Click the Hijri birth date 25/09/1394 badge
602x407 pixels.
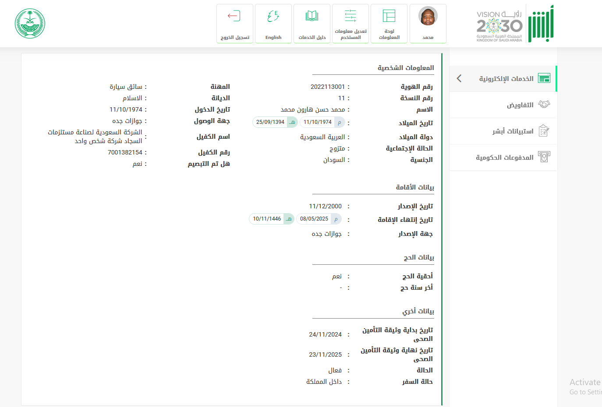coord(275,122)
